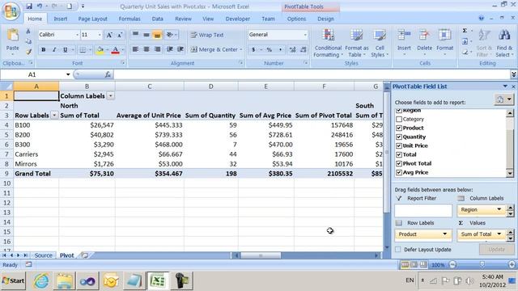
Task: Switch to Formulas tab
Action: pos(129,19)
